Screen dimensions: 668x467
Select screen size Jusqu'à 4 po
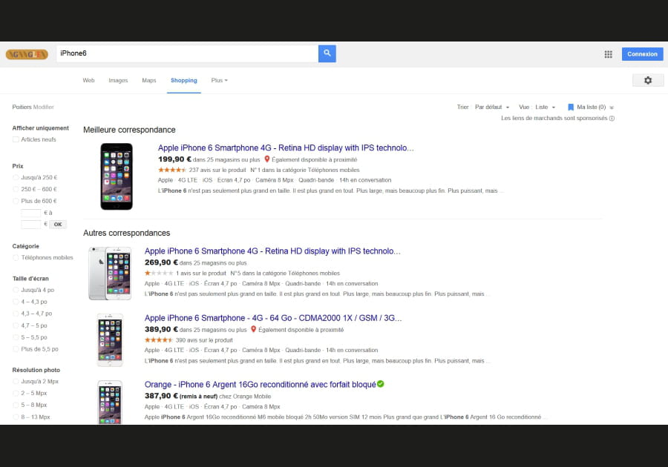click(16, 290)
